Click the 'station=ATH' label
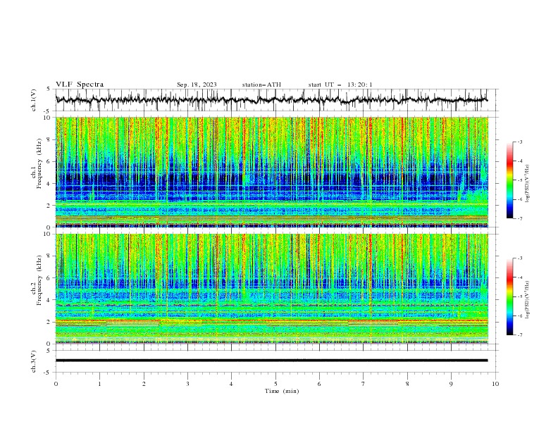 pyautogui.click(x=261, y=85)
